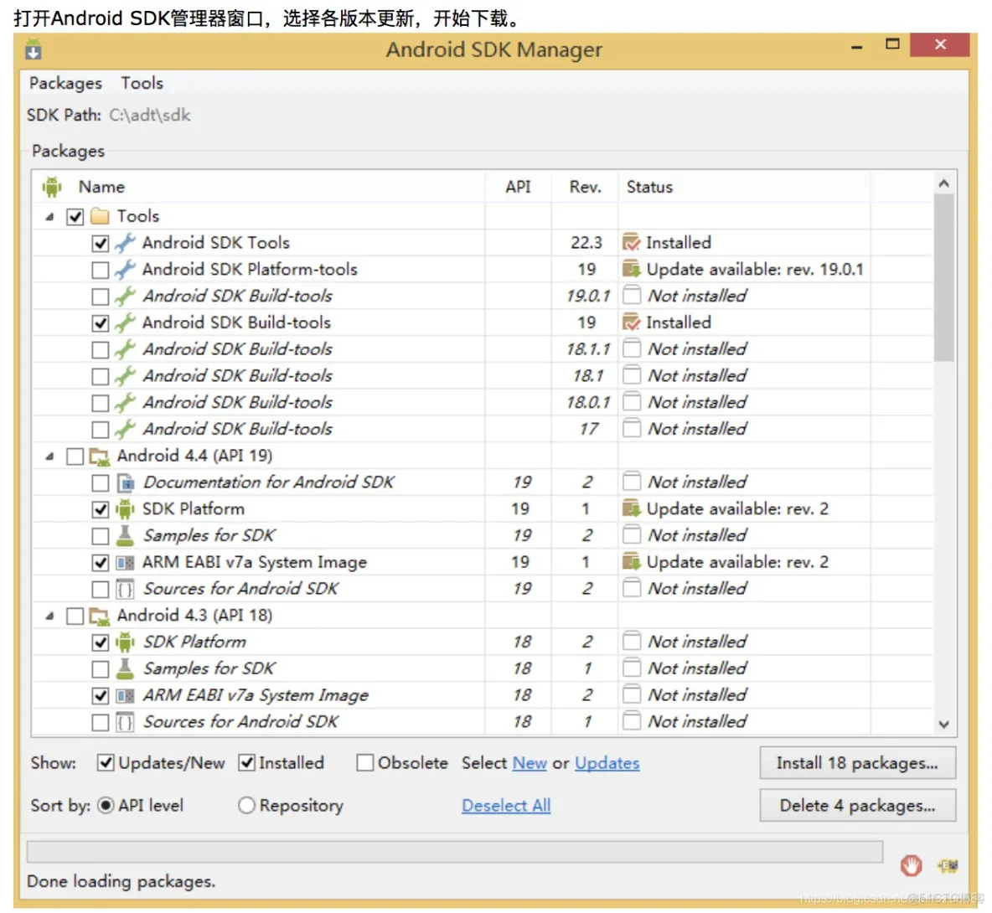Collapse the Android 4.4 (API 19) group

(x=50, y=456)
